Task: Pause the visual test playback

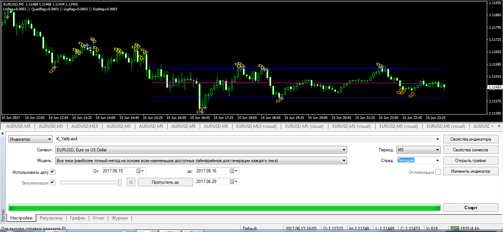Action: pos(131,182)
